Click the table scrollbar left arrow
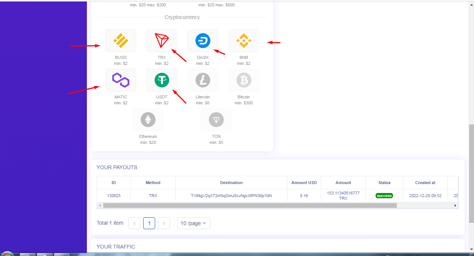 (x=100, y=205)
